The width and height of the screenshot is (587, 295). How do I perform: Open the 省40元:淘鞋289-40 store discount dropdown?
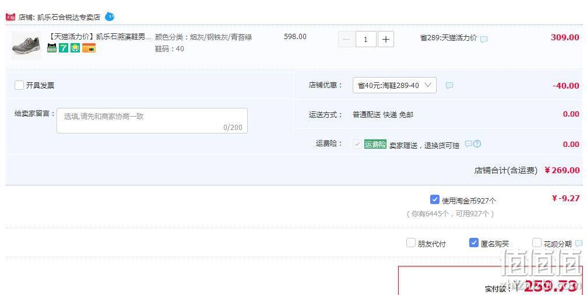[x=394, y=85]
